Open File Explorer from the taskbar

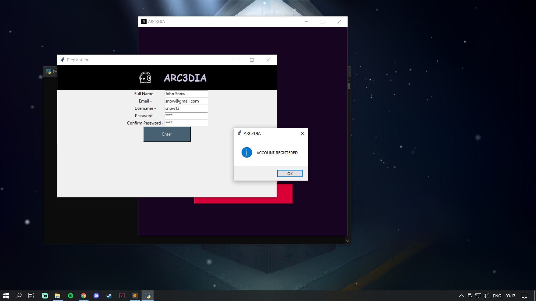58,296
